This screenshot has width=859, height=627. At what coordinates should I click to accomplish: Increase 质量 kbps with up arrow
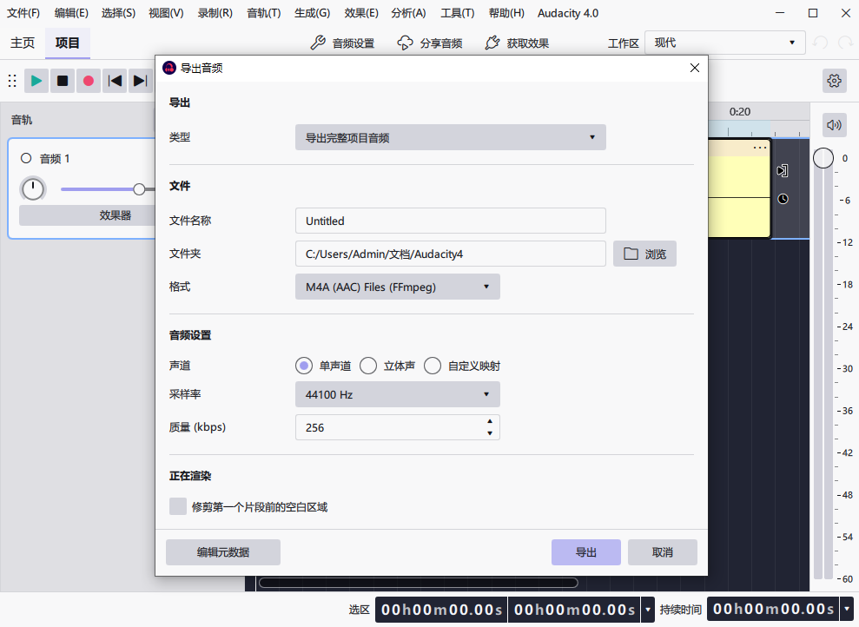click(x=490, y=421)
